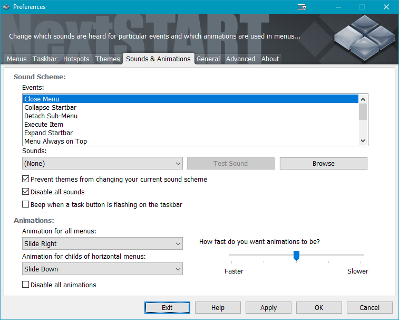Switch to the Themes tab
The image size is (399, 320).
pyautogui.click(x=108, y=59)
